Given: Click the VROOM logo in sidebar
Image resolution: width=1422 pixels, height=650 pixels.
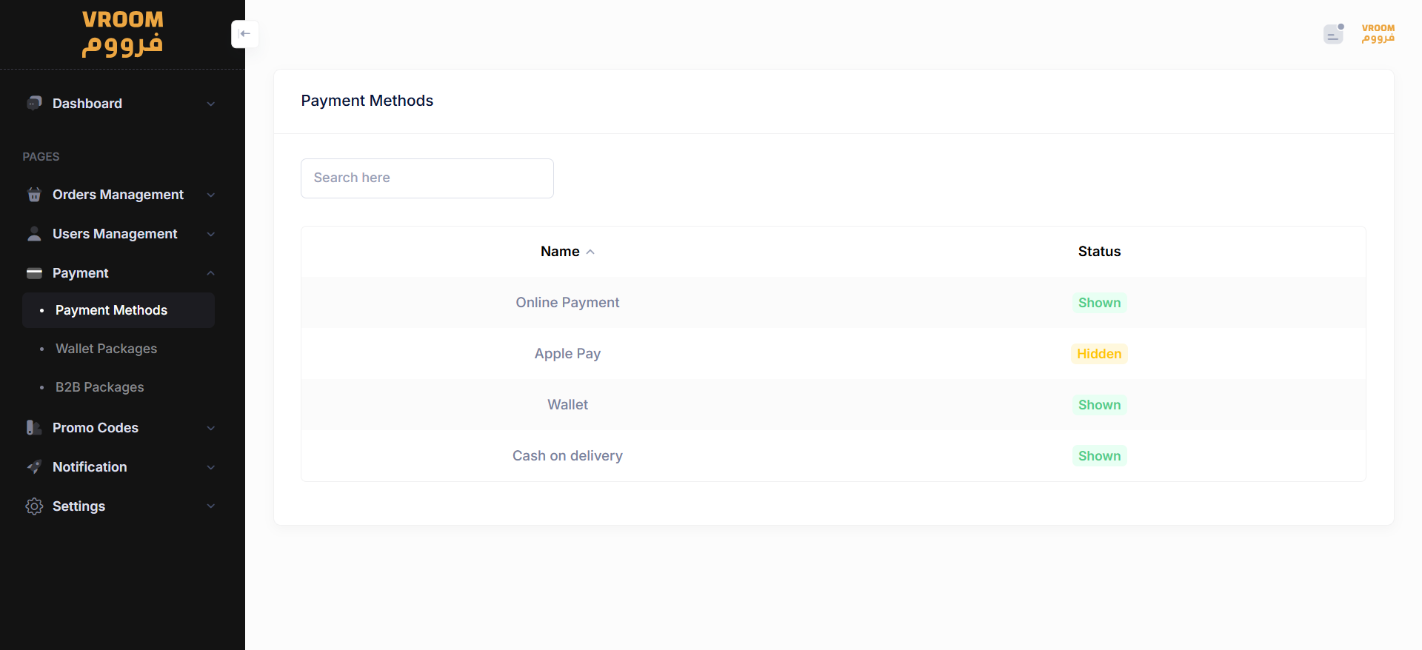Looking at the screenshot, I should [122, 33].
